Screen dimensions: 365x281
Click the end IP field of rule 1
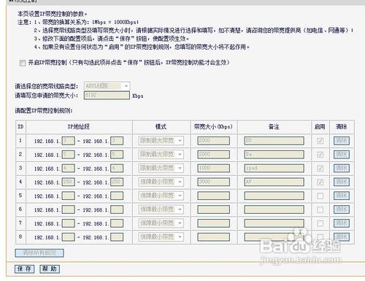click(x=117, y=141)
